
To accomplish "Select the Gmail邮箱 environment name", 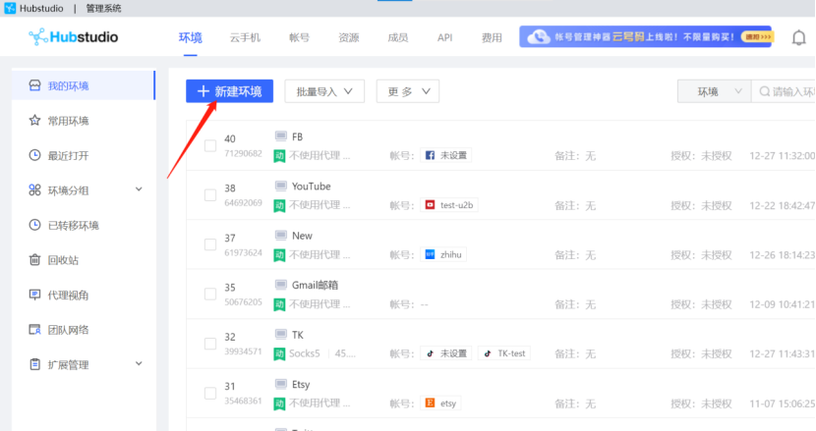I will (315, 285).
